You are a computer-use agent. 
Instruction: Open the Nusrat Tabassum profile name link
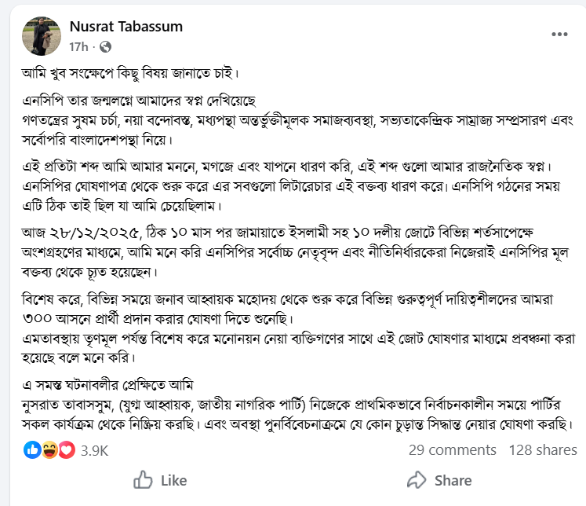pyautogui.click(x=126, y=27)
